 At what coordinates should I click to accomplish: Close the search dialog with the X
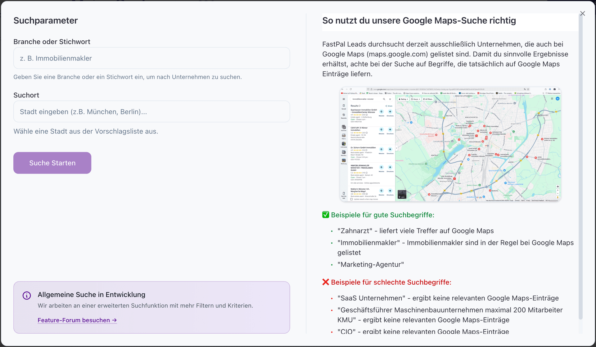(582, 14)
